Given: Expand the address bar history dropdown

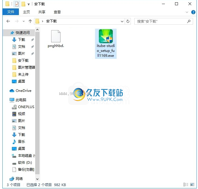Looking at the screenshot, I should pos(122,21).
